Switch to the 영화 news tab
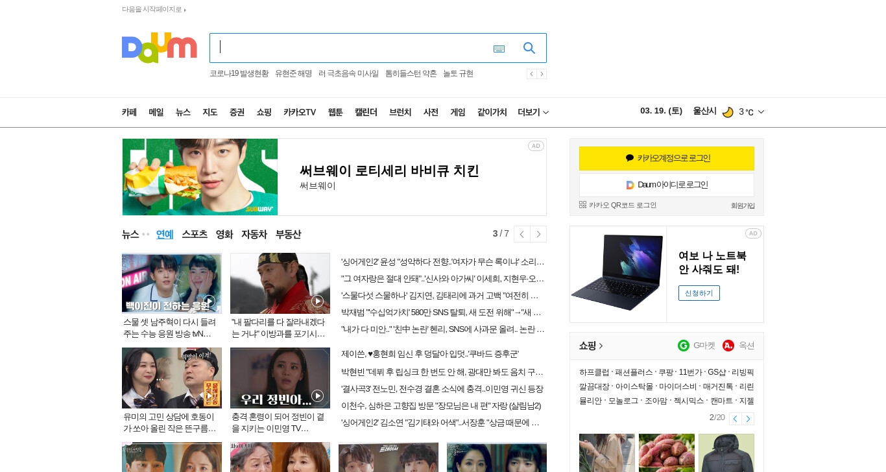This screenshot has width=886, height=472. pyautogui.click(x=224, y=234)
